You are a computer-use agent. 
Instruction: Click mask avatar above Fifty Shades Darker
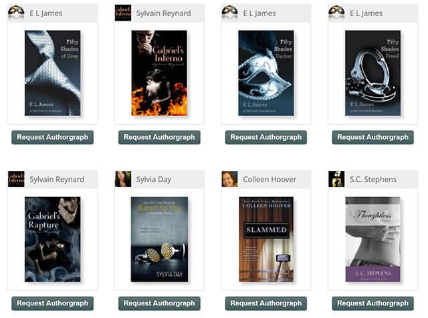pyautogui.click(x=229, y=13)
